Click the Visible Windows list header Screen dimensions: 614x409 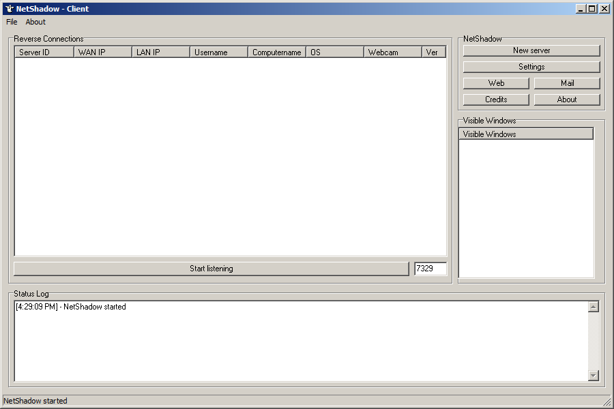(525, 134)
